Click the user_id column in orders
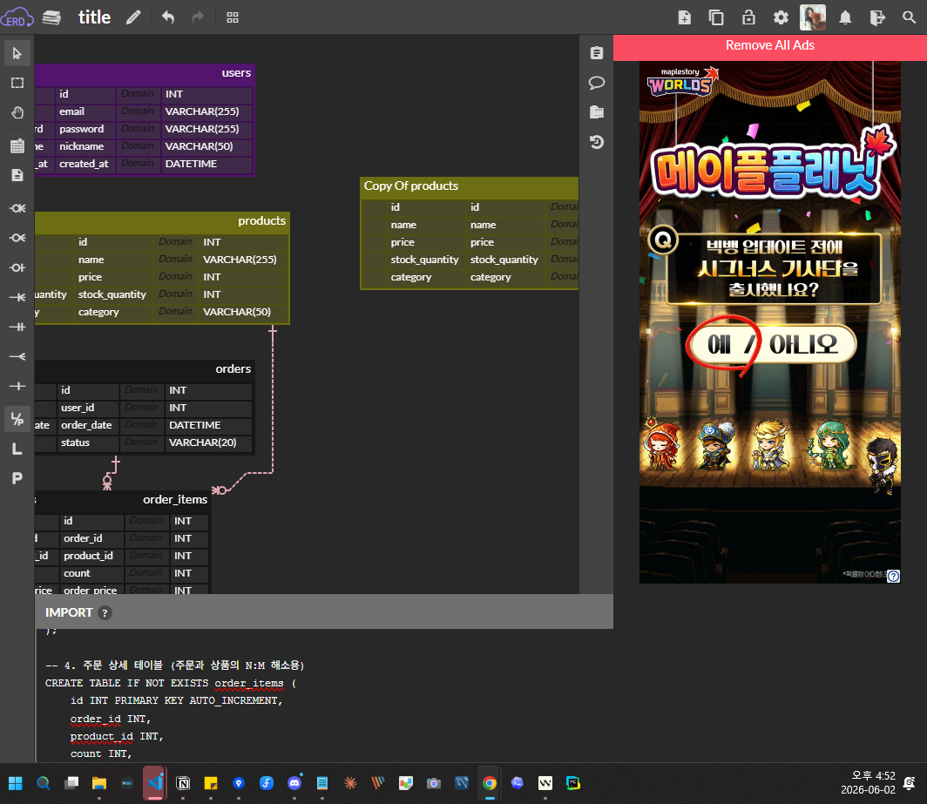The height and width of the screenshot is (804, 927). click(x=78, y=408)
